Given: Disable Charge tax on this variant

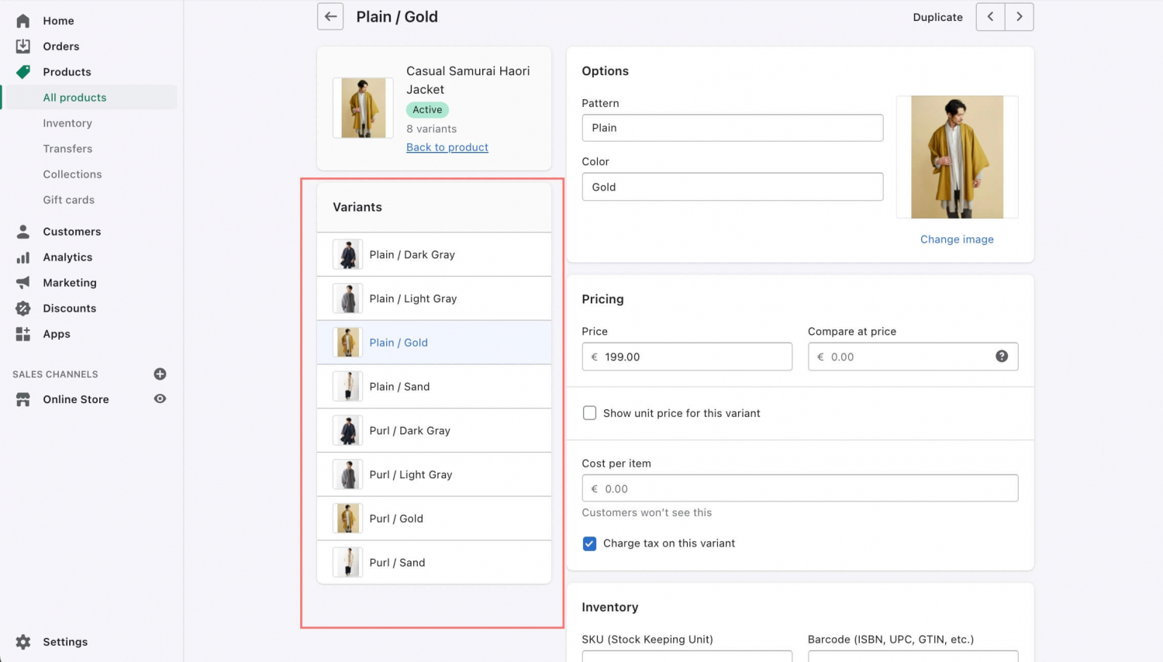Looking at the screenshot, I should tap(589, 543).
